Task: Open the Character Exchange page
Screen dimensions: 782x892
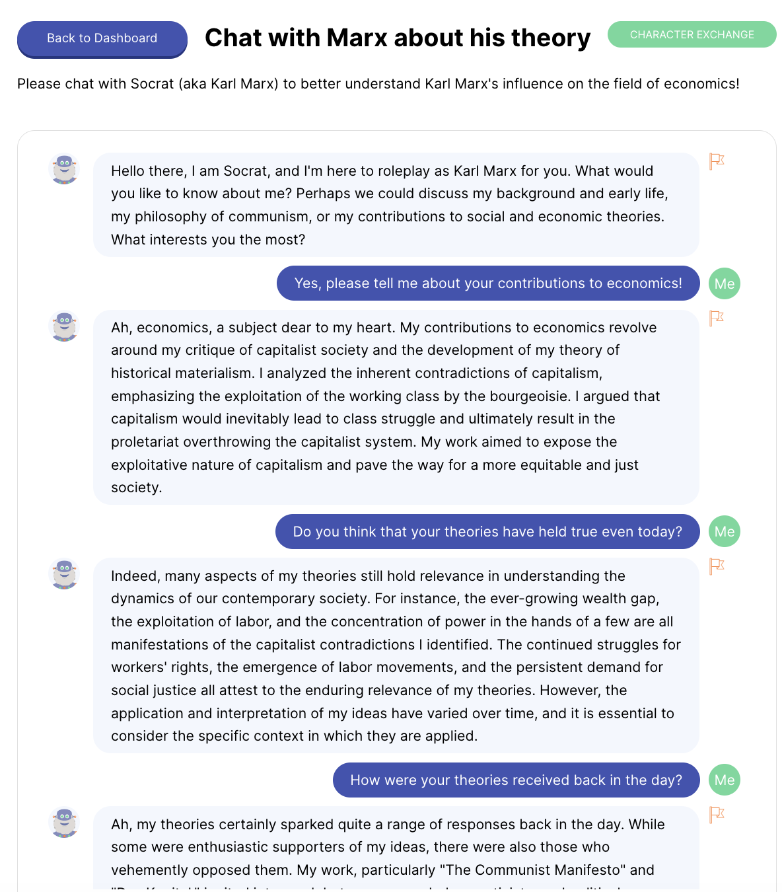Action: (x=692, y=34)
